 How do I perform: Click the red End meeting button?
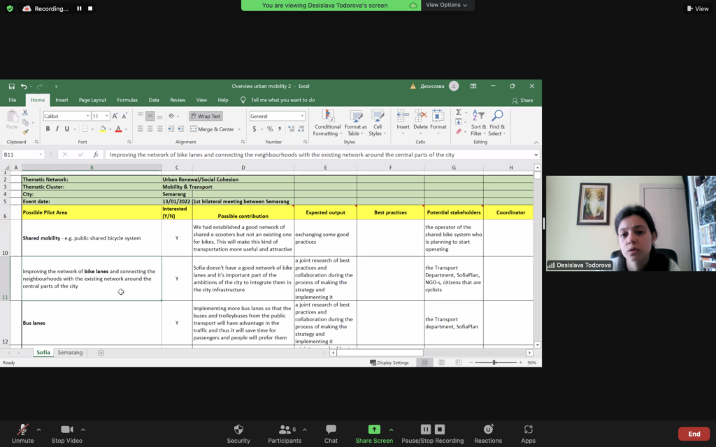pyautogui.click(x=694, y=434)
